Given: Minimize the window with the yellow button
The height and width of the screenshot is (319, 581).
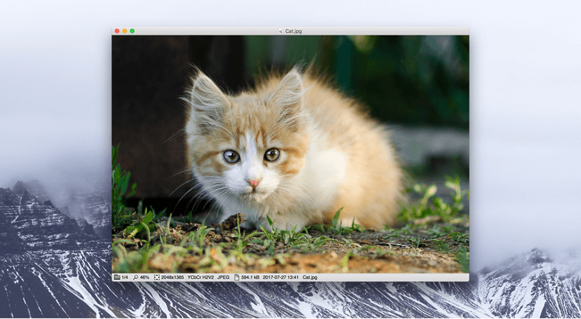Looking at the screenshot, I should coord(124,31).
